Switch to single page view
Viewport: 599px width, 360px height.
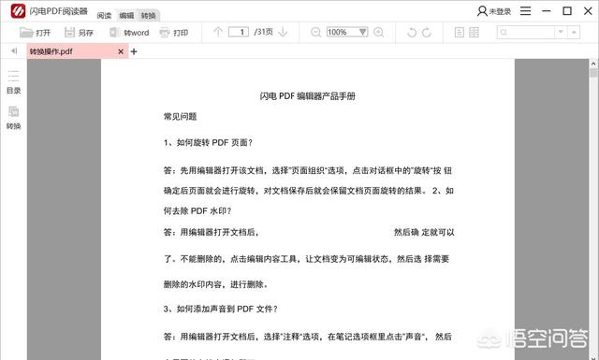click(460, 32)
